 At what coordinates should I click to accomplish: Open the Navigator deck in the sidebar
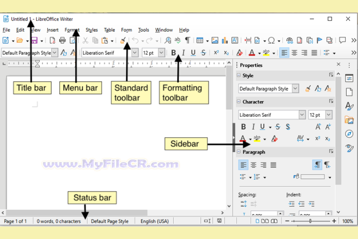349,134
